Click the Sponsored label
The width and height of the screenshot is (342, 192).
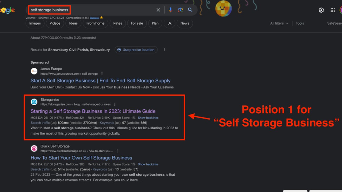40,62
